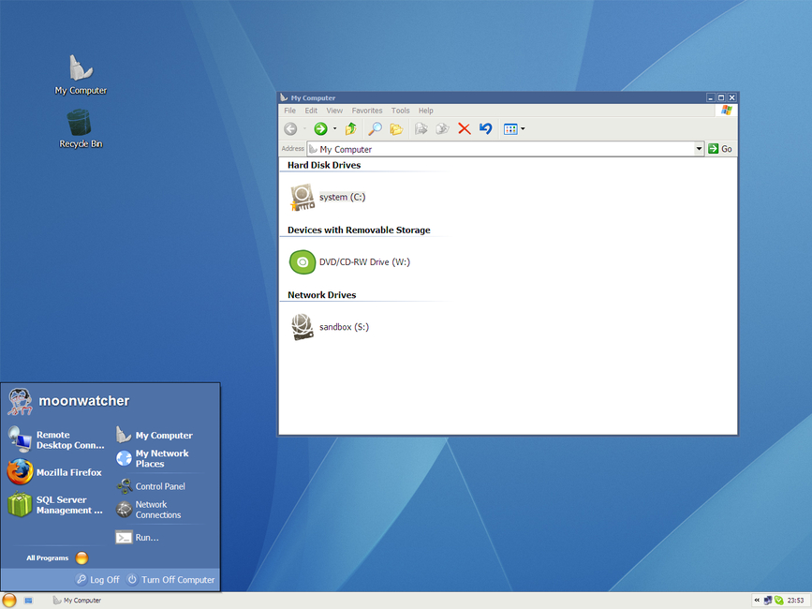Open Remote Desktop Connection in Start menu
Image resolution: width=812 pixels, height=609 pixels.
tap(56, 439)
